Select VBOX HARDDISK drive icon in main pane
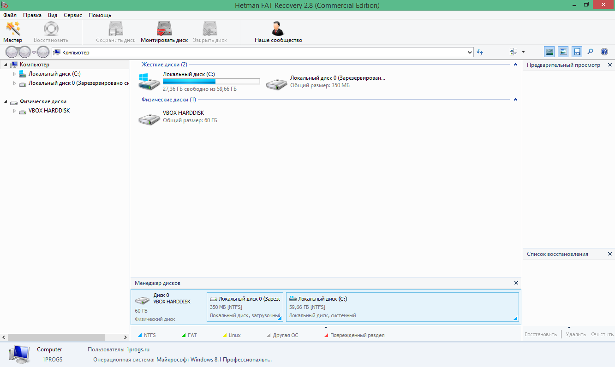Screen dimensions: 615x367 point(149,118)
